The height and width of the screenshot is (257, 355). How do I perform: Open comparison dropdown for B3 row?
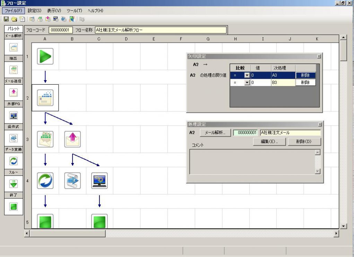247,83
